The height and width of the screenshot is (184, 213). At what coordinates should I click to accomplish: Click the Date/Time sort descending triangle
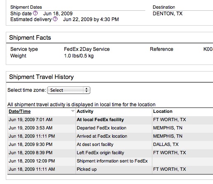(73, 111)
